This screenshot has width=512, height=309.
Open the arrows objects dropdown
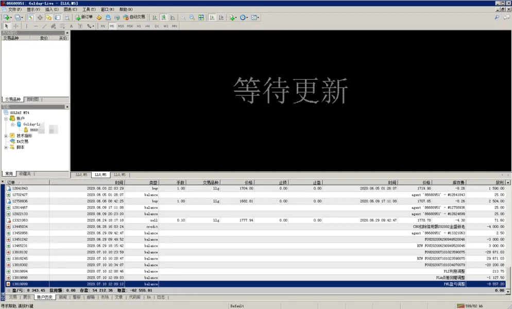tap(91, 26)
